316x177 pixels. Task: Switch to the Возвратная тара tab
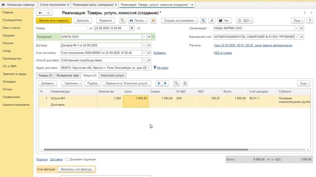coord(68,75)
